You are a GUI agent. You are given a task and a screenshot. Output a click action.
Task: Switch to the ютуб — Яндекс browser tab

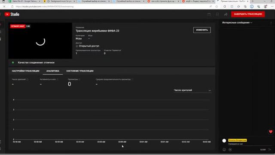coord(198,1)
